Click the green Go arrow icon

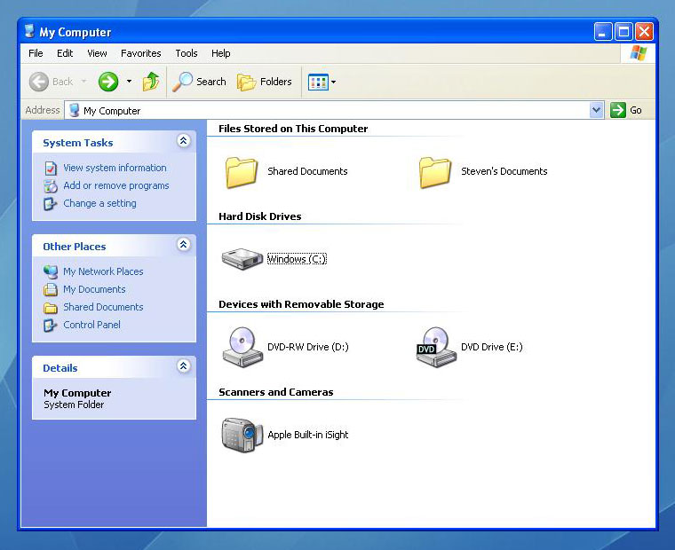[618, 110]
